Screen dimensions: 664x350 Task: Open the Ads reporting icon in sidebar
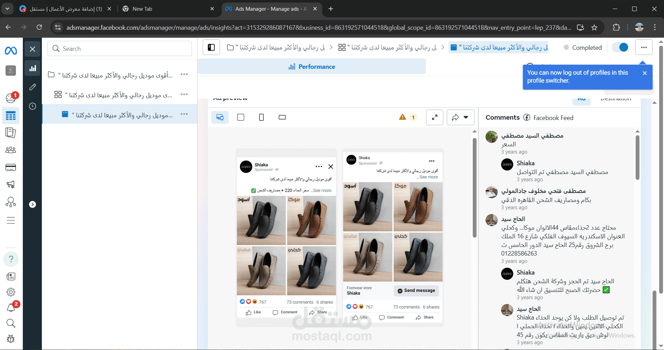11,132
